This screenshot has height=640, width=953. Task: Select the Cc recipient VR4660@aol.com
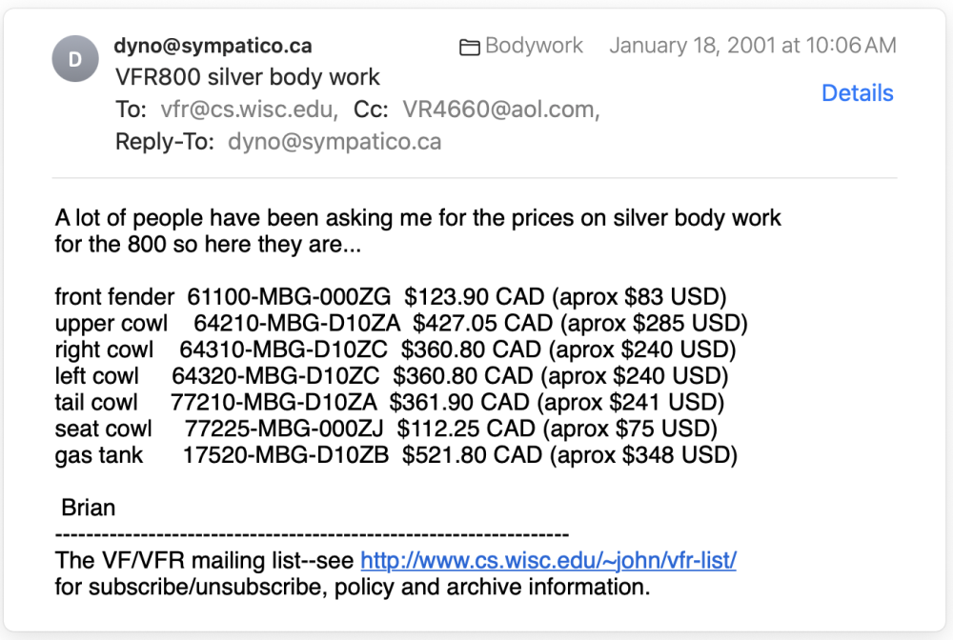[x=500, y=110]
